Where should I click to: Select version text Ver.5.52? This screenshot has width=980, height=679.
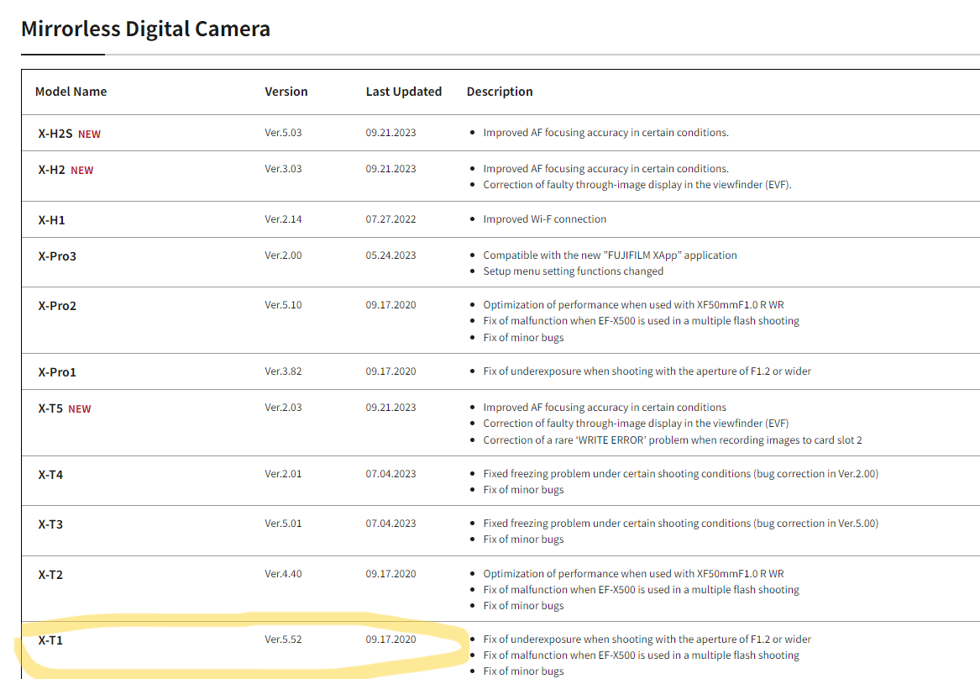click(283, 640)
